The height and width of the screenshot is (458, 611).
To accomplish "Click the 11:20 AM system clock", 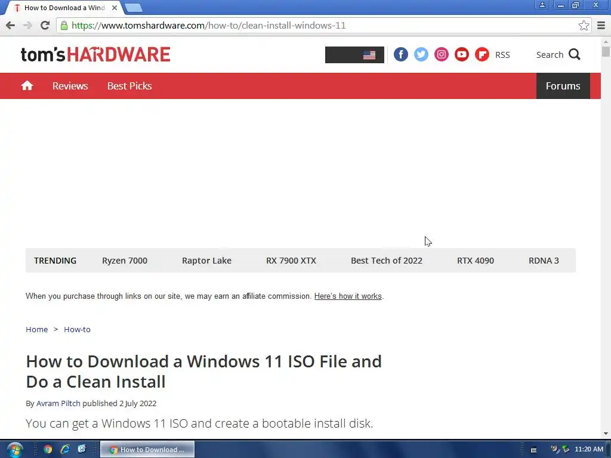I will pos(589,450).
